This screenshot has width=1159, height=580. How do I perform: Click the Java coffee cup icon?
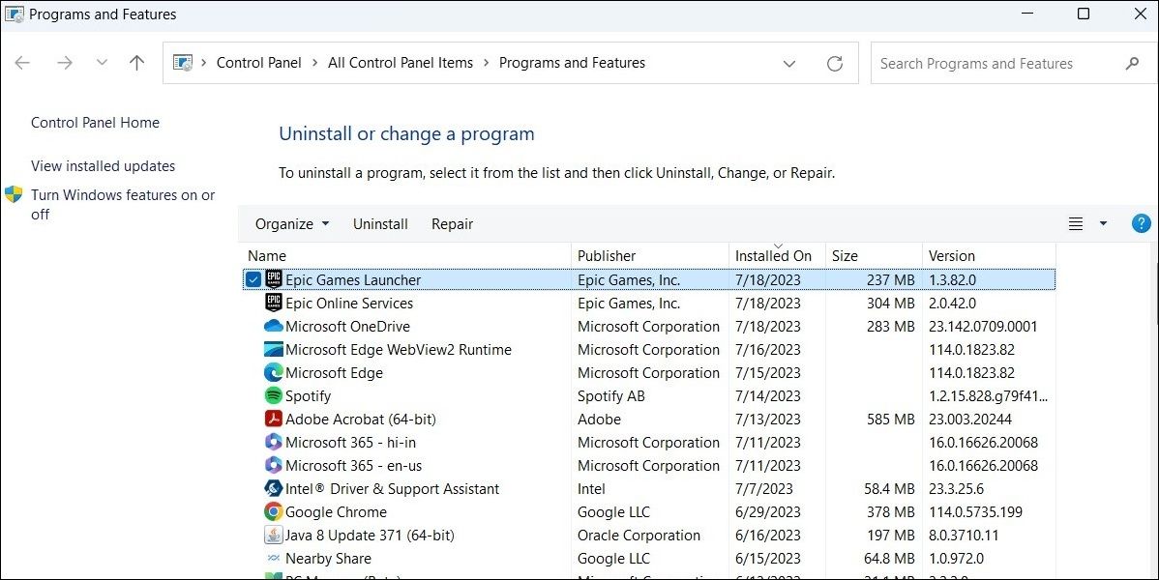pyautogui.click(x=273, y=535)
